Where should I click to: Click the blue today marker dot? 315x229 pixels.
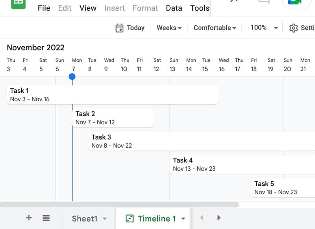tap(72, 76)
